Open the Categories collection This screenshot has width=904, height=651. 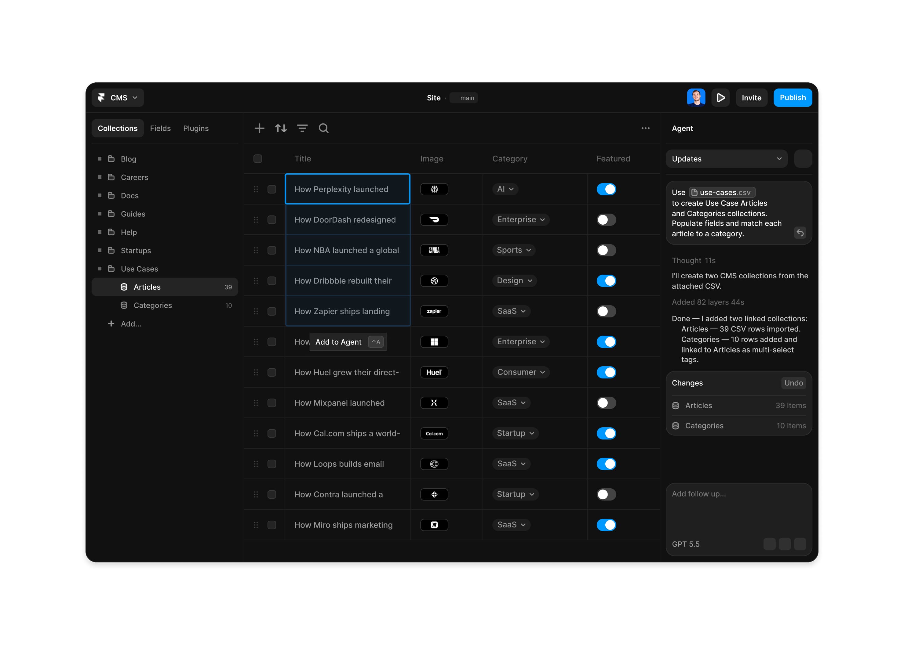coord(165,306)
